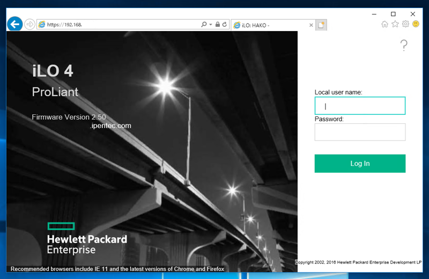Click the 'ProLiant' product text
Screen dimensions: 429x279
pos(55,92)
